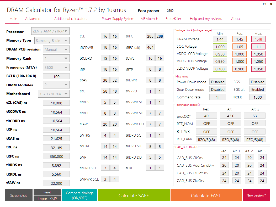Screen dimensions: 276x207
Task: Expand the Processor dropdown
Action: 50,31
